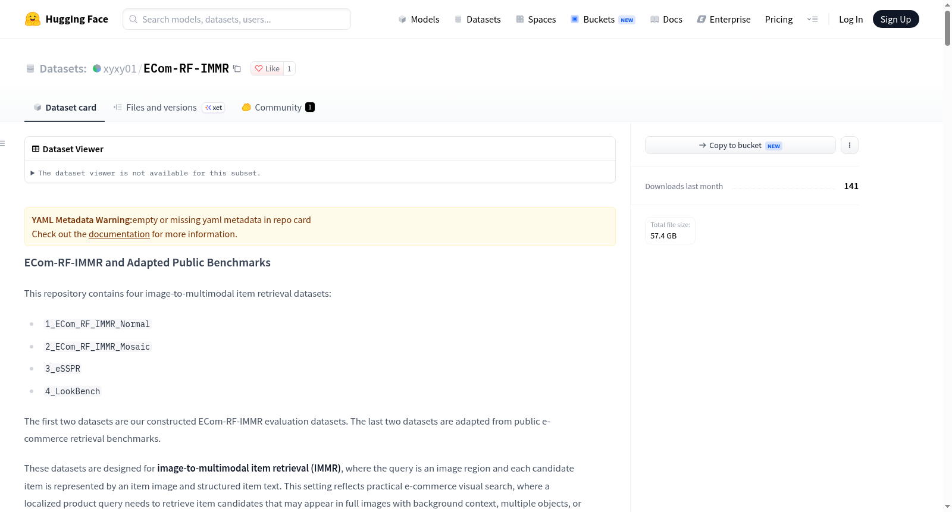This screenshot has width=952, height=512.
Task: Click the xyxy01 user avatar icon
Action: (97, 68)
